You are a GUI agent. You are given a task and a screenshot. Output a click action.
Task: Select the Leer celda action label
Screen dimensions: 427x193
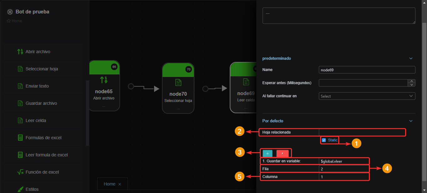click(36, 120)
